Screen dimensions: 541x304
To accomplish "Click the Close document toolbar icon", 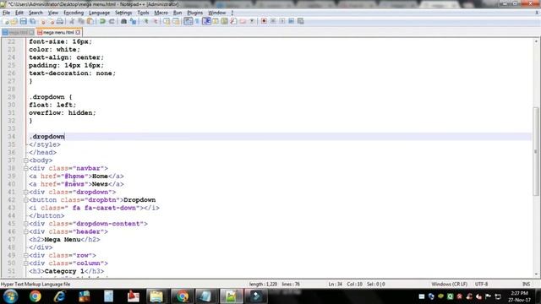I will tap(43, 21).
